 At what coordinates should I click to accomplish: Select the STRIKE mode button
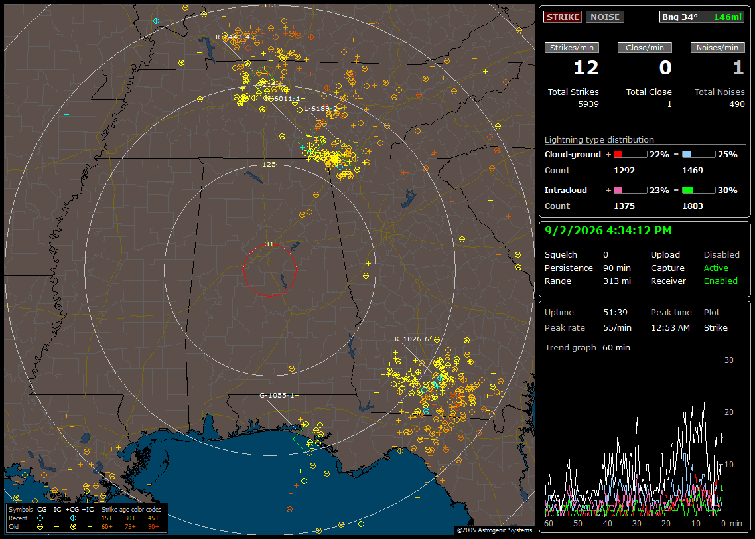(563, 17)
